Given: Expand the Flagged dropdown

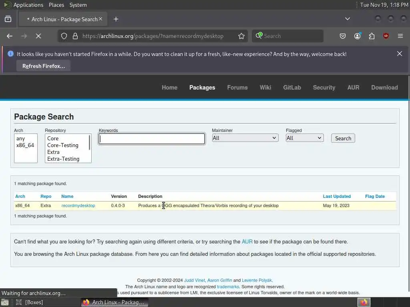Looking at the screenshot, I should coord(305,138).
